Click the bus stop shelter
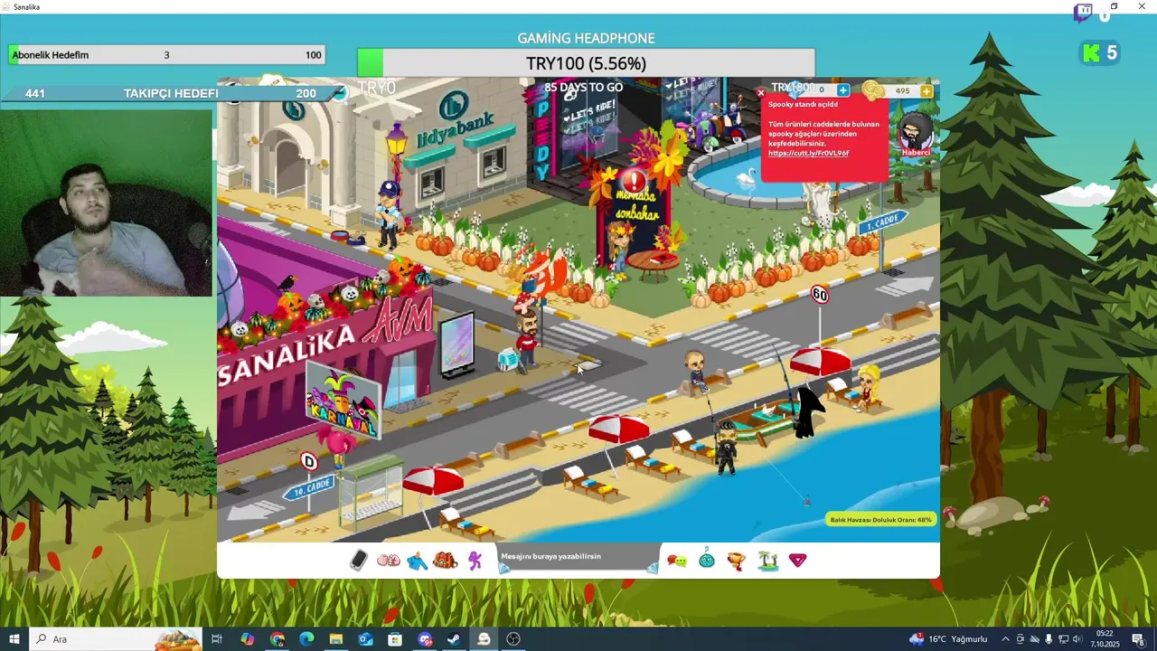The width and height of the screenshot is (1157, 651). (372, 493)
